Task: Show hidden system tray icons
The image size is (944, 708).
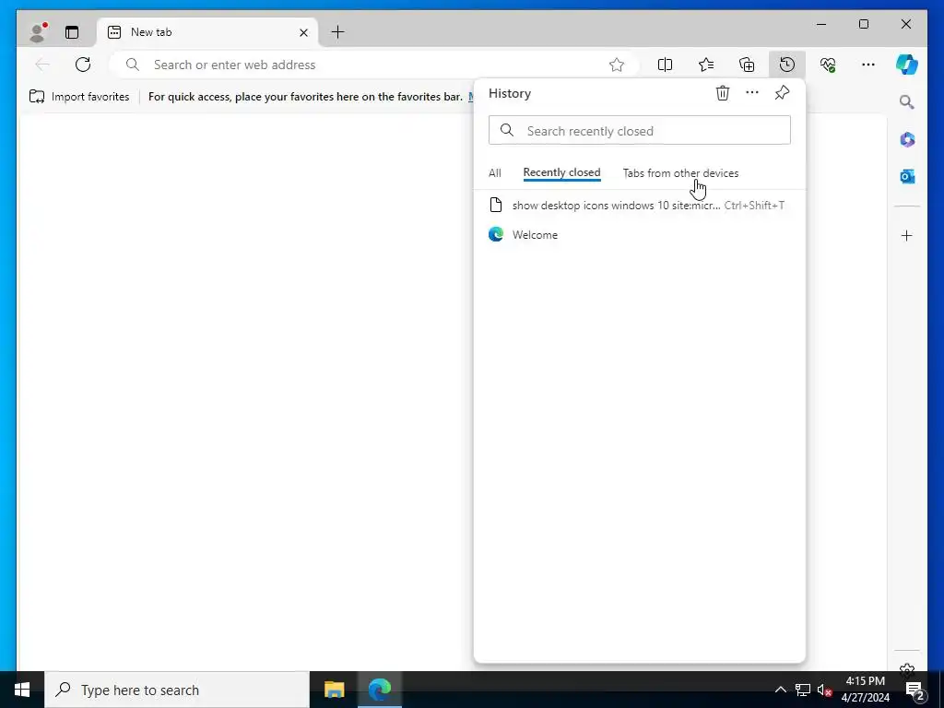Action: [x=780, y=690]
